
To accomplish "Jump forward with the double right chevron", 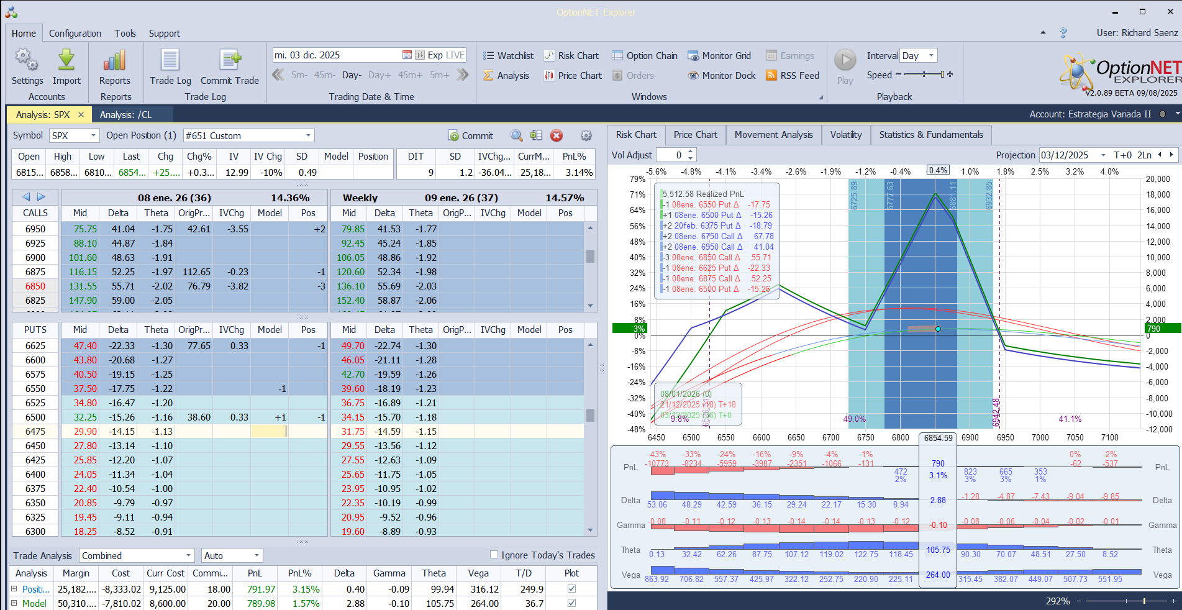I will [x=462, y=75].
